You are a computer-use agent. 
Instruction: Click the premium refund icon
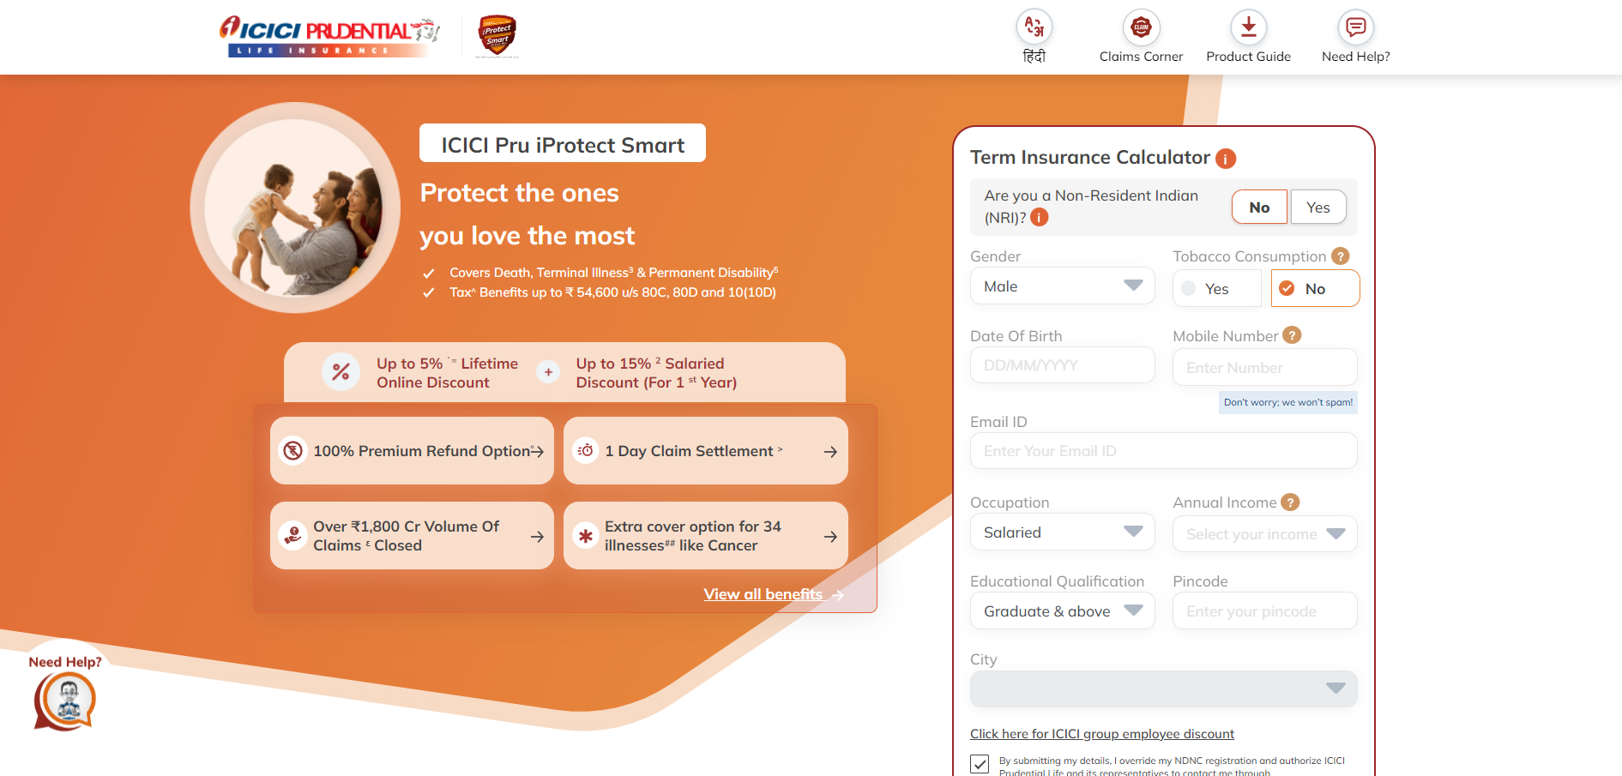[x=292, y=450]
